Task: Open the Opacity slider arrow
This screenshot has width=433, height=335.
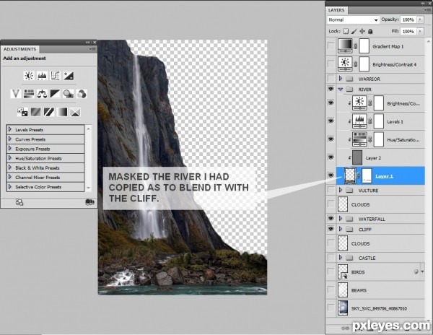Action: [420, 19]
